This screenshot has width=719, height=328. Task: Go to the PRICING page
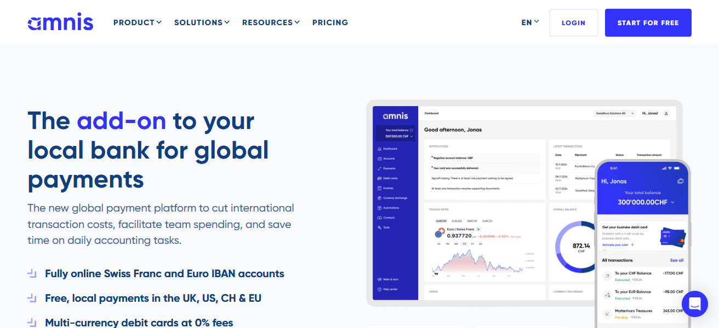click(330, 22)
